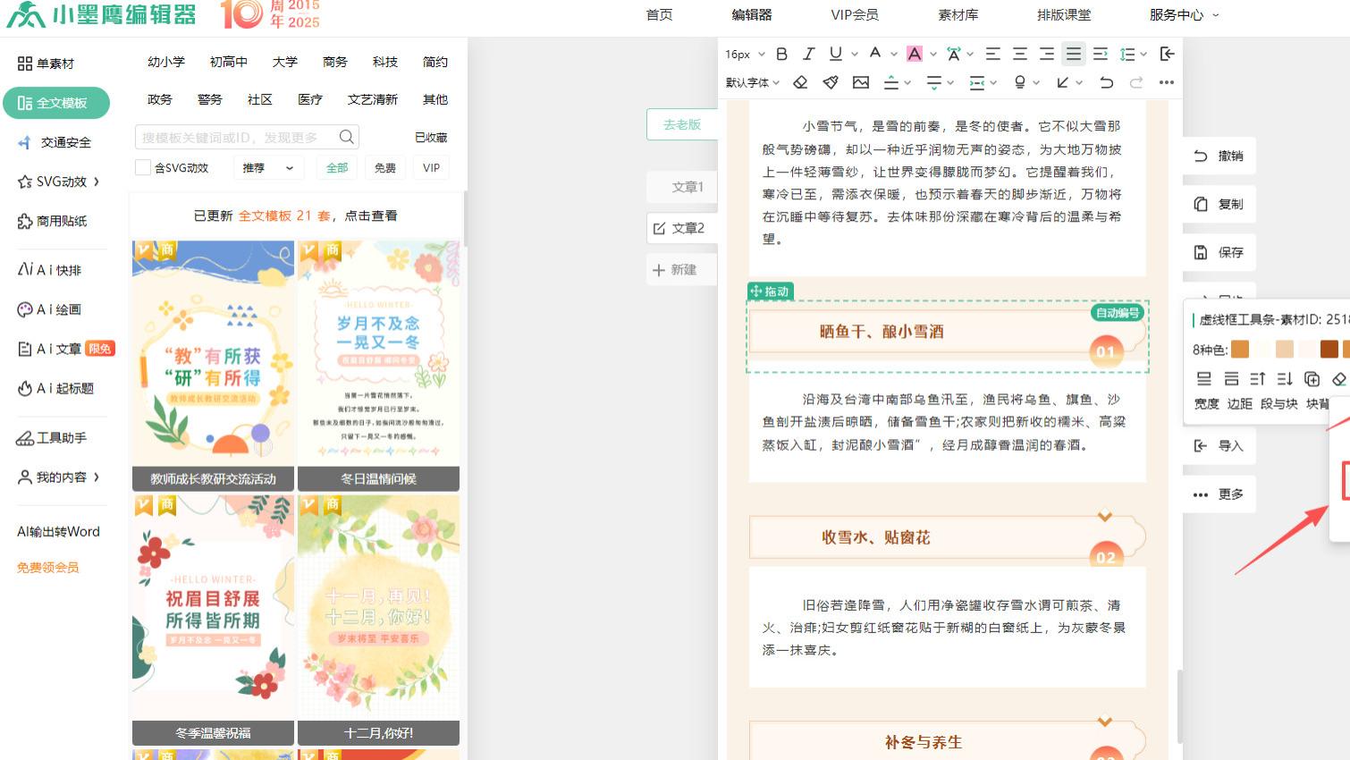This screenshot has width=1350, height=760.
Task: Enable the 含SVG动效 checkbox
Action: point(142,167)
